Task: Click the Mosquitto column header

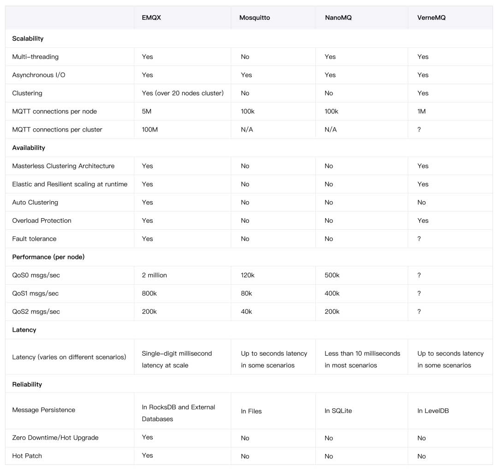Action: pos(255,18)
